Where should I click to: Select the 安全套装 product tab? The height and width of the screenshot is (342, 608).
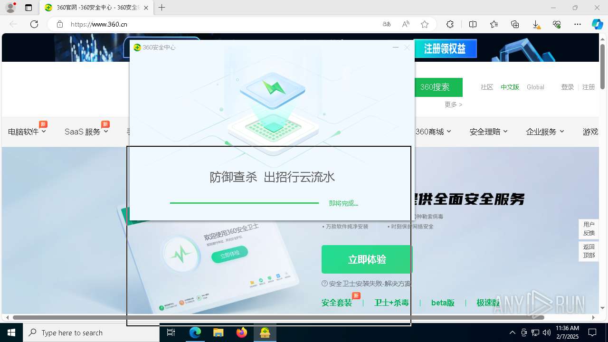coord(337,303)
